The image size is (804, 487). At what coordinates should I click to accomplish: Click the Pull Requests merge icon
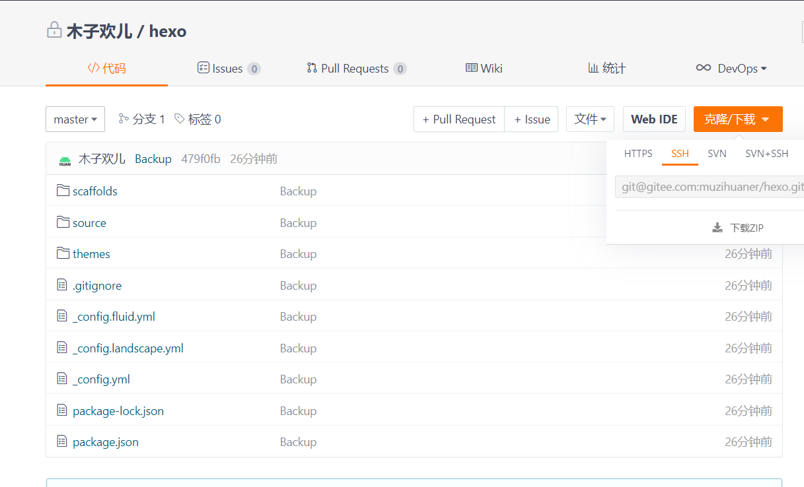coord(312,68)
